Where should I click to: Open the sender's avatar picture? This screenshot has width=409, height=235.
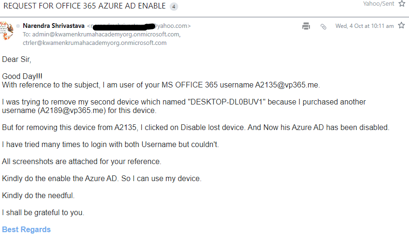[7, 31]
